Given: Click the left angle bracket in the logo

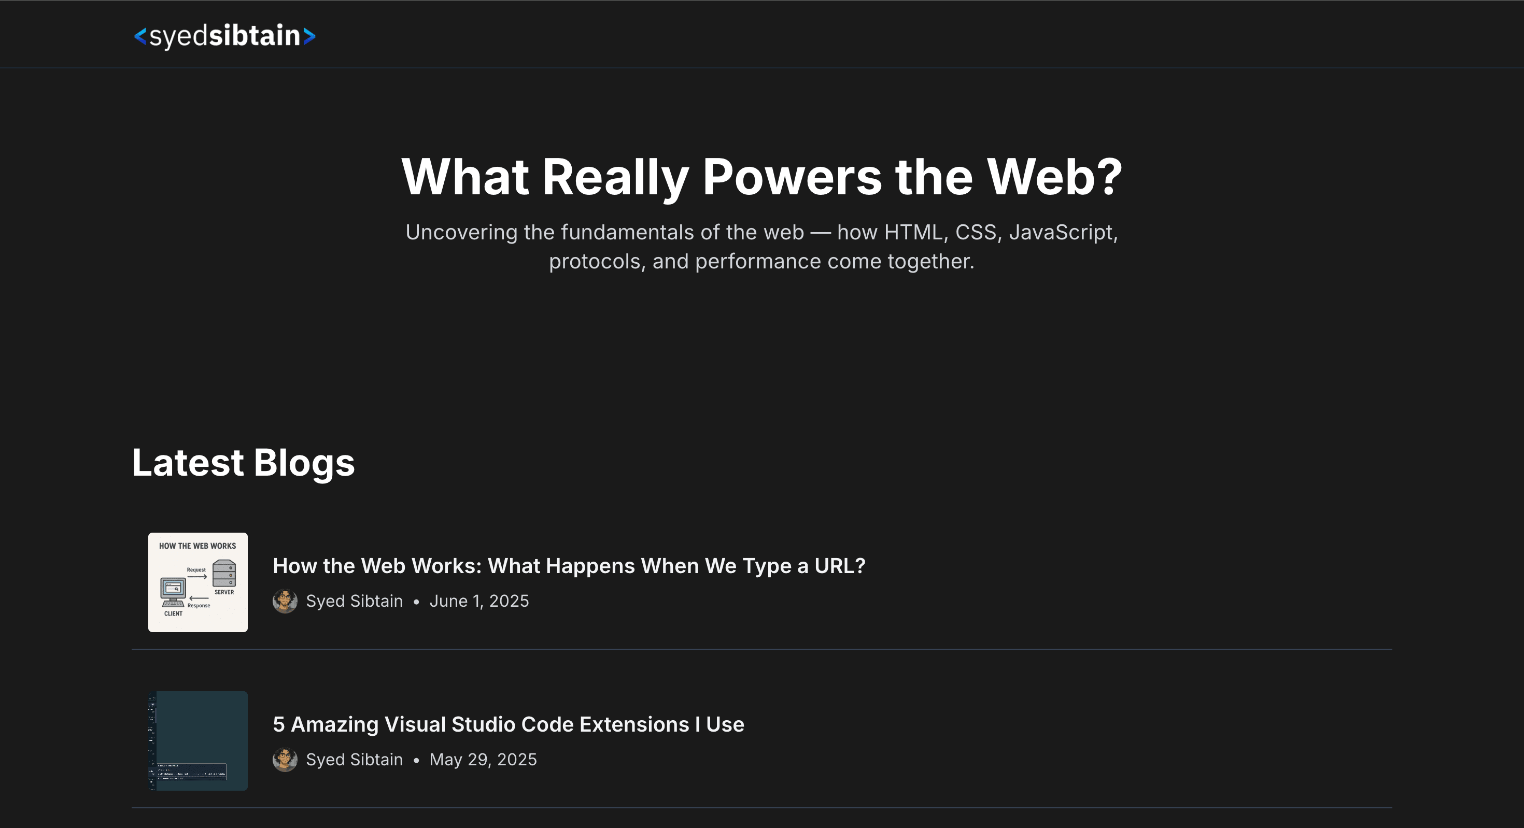Looking at the screenshot, I should [x=140, y=36].
